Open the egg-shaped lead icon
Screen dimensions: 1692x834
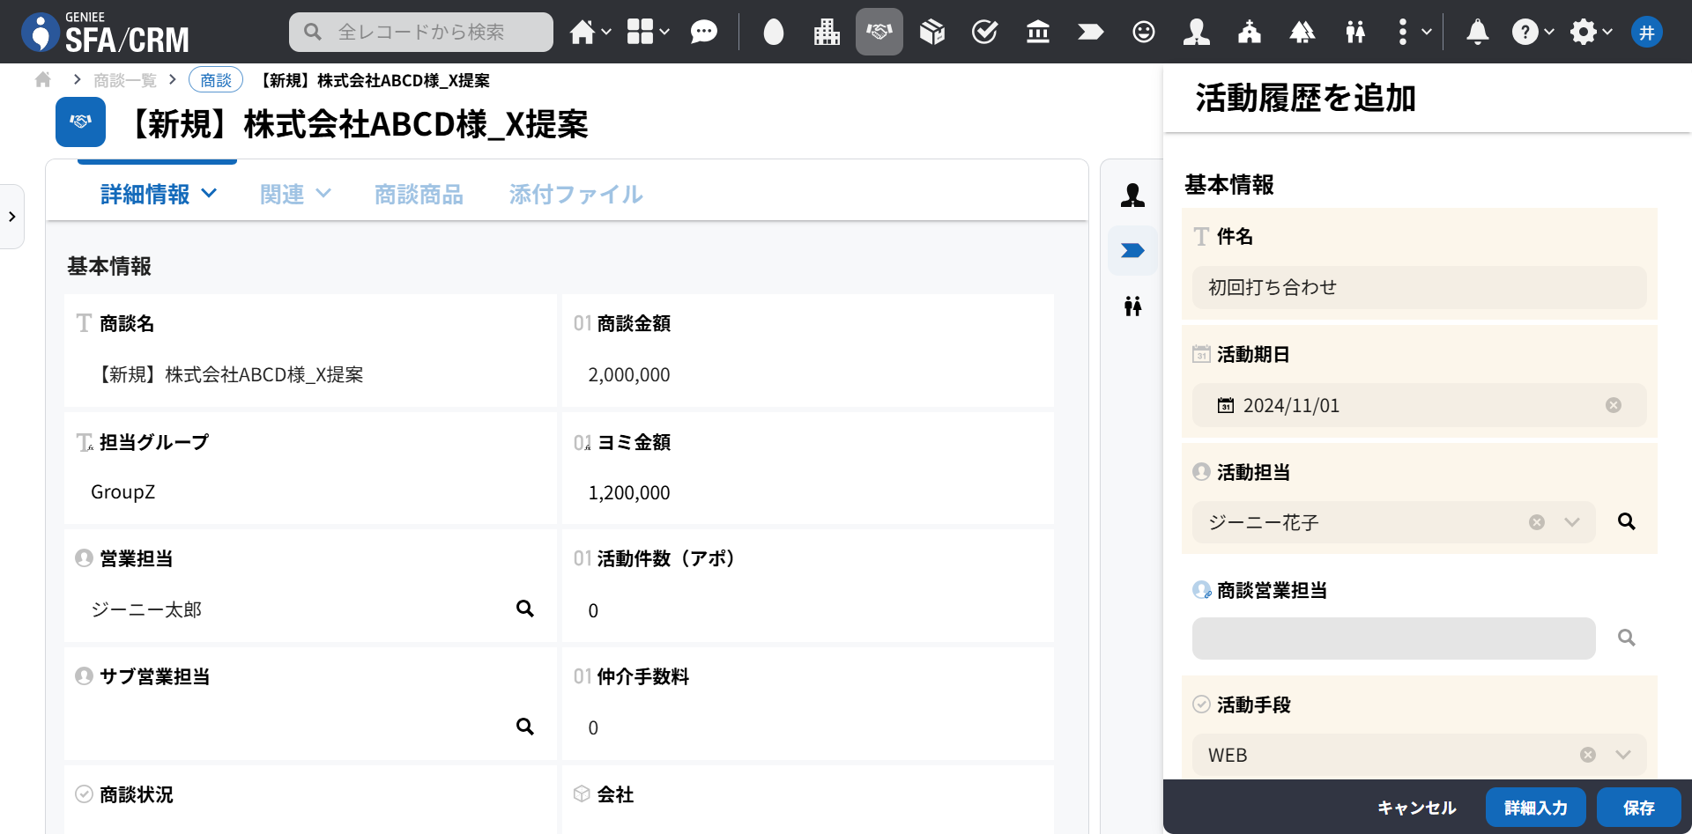(774, 33)
